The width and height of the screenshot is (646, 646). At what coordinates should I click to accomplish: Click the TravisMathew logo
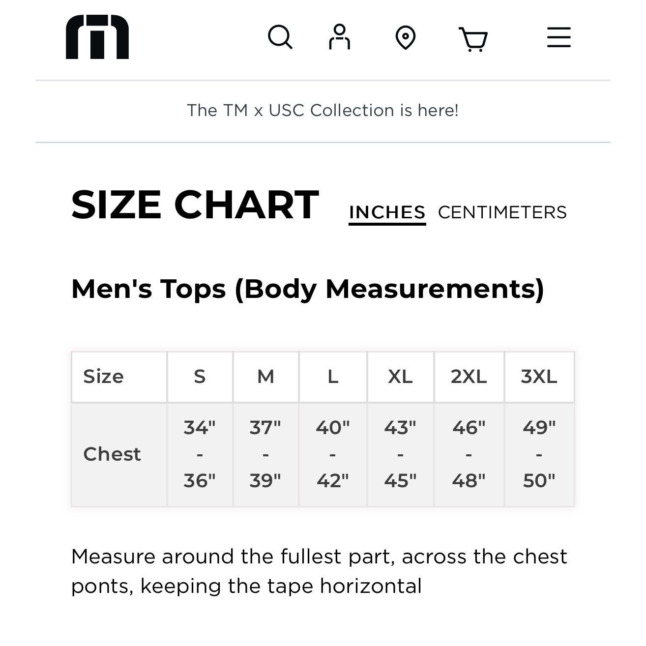tap(97, 37)
